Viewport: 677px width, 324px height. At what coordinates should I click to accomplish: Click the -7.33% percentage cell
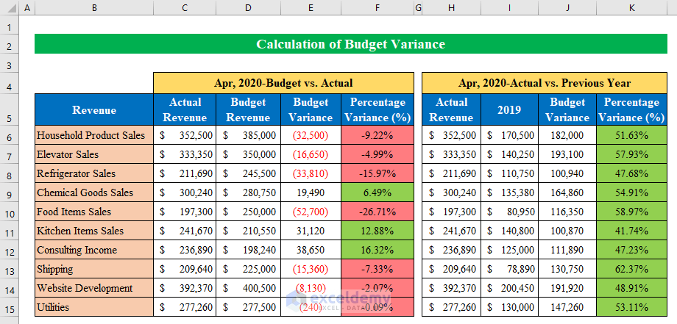[x=378, y=269]
